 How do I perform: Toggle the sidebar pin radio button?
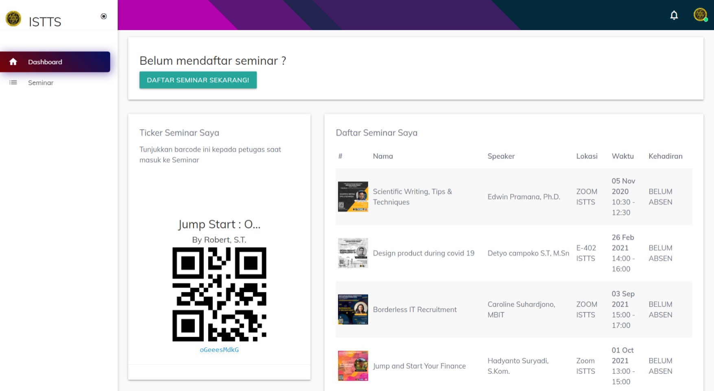(x=104, y=16)
